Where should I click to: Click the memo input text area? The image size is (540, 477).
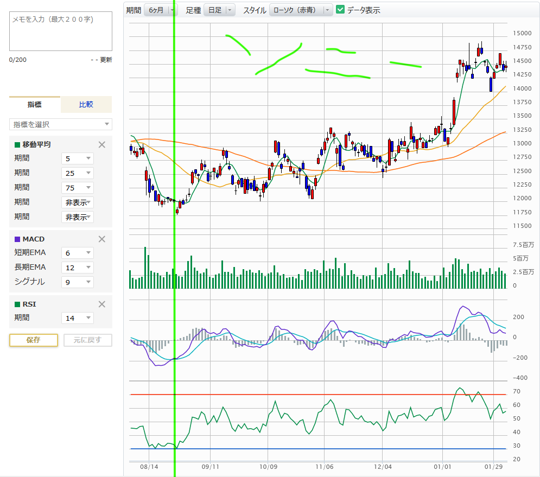pyautogui.click(x=61, y=31)
